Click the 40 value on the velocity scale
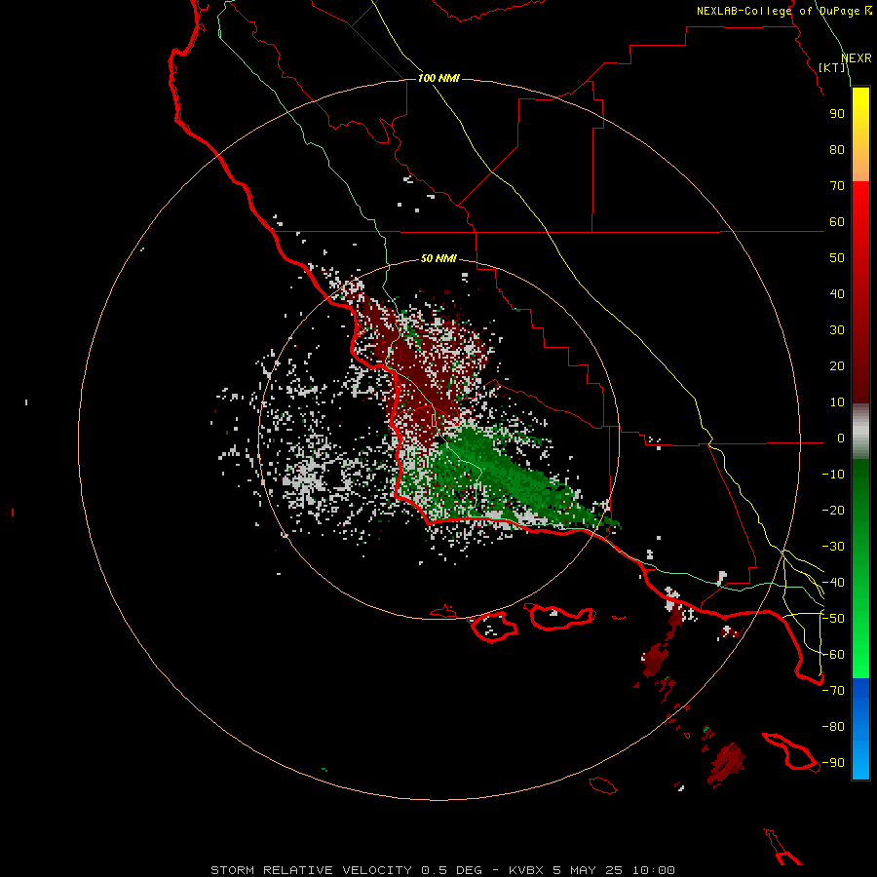 pyautogui.click(x=837, y=294)
